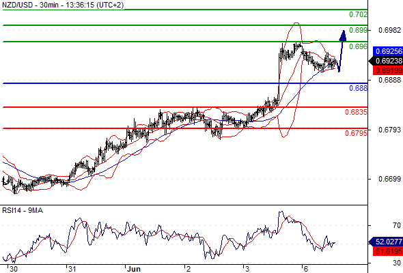Click the 0.6793 price axis value
The height and width of the screenshot is (273, 403).
pos(389,130)
